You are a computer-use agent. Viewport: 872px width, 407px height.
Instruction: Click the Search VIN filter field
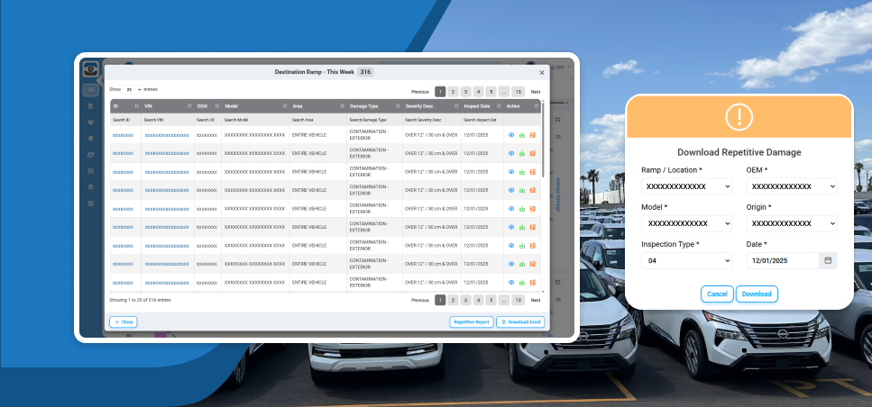click(167, 119)
